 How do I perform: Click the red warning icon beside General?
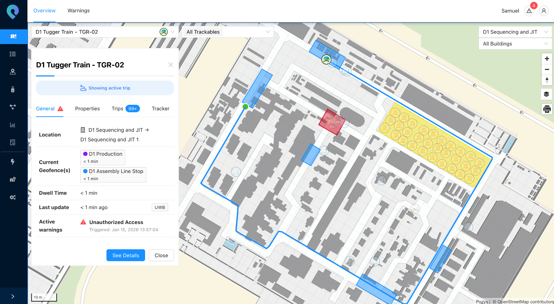[60, 109]
